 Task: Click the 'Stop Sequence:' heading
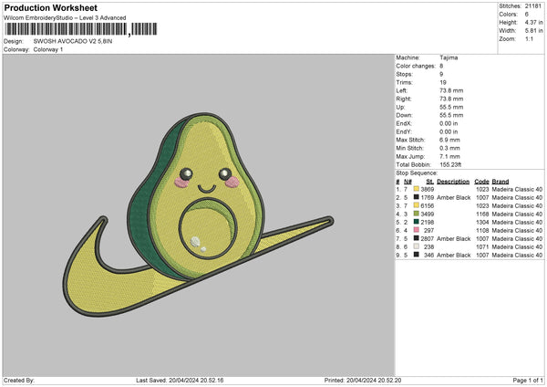[x=417, y=173]
